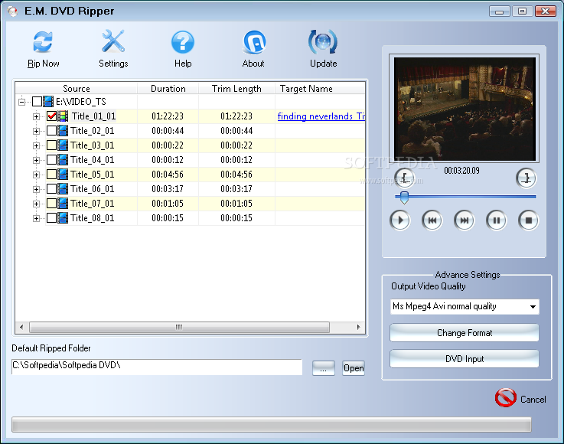Viewport: 564px width, 444px height.
Task: Set trim end bracket marker
Action: coord(527,178)
